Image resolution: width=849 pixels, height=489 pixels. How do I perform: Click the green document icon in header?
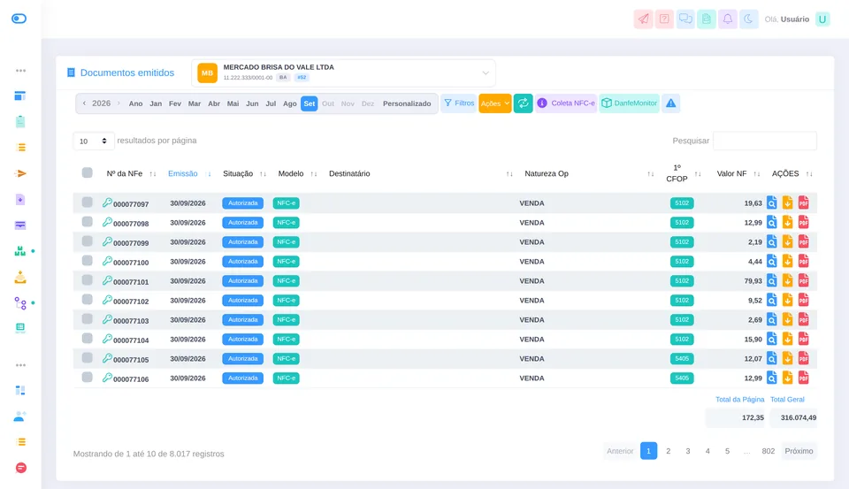coord(707,19)
